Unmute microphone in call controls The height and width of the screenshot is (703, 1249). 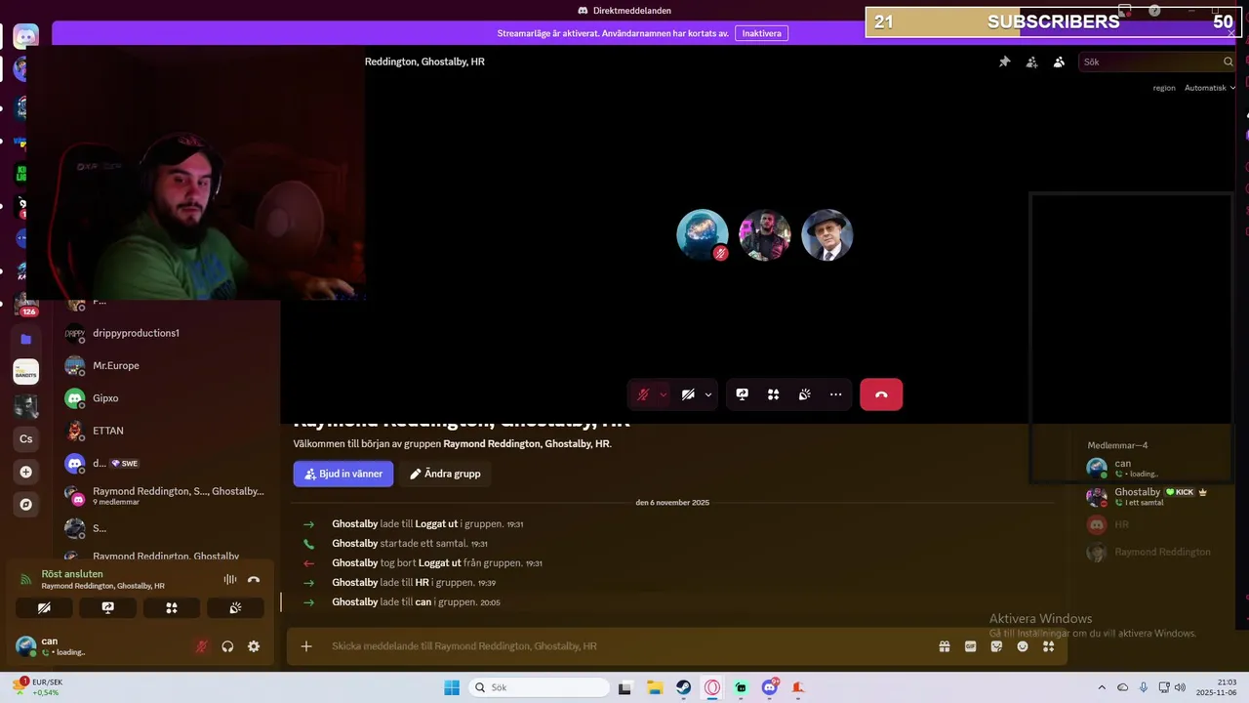pos(643,394)
